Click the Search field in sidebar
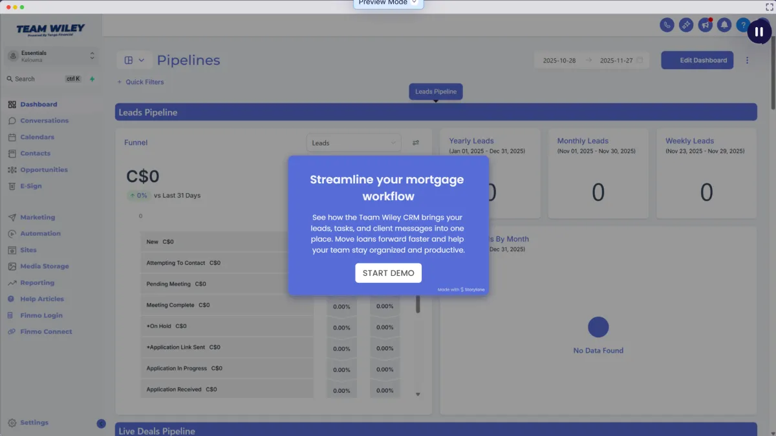The image size is (776, 436). click(43, 79)
